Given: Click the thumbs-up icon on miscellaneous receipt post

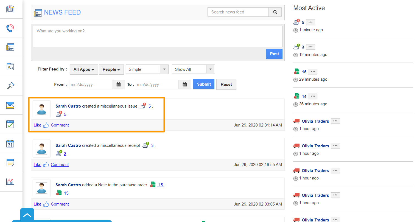Looking at the screenshot, I should point(46,165).
